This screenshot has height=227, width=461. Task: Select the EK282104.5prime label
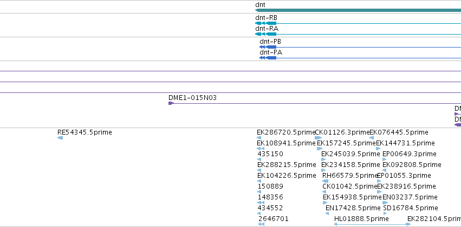(x=434, y=219)
